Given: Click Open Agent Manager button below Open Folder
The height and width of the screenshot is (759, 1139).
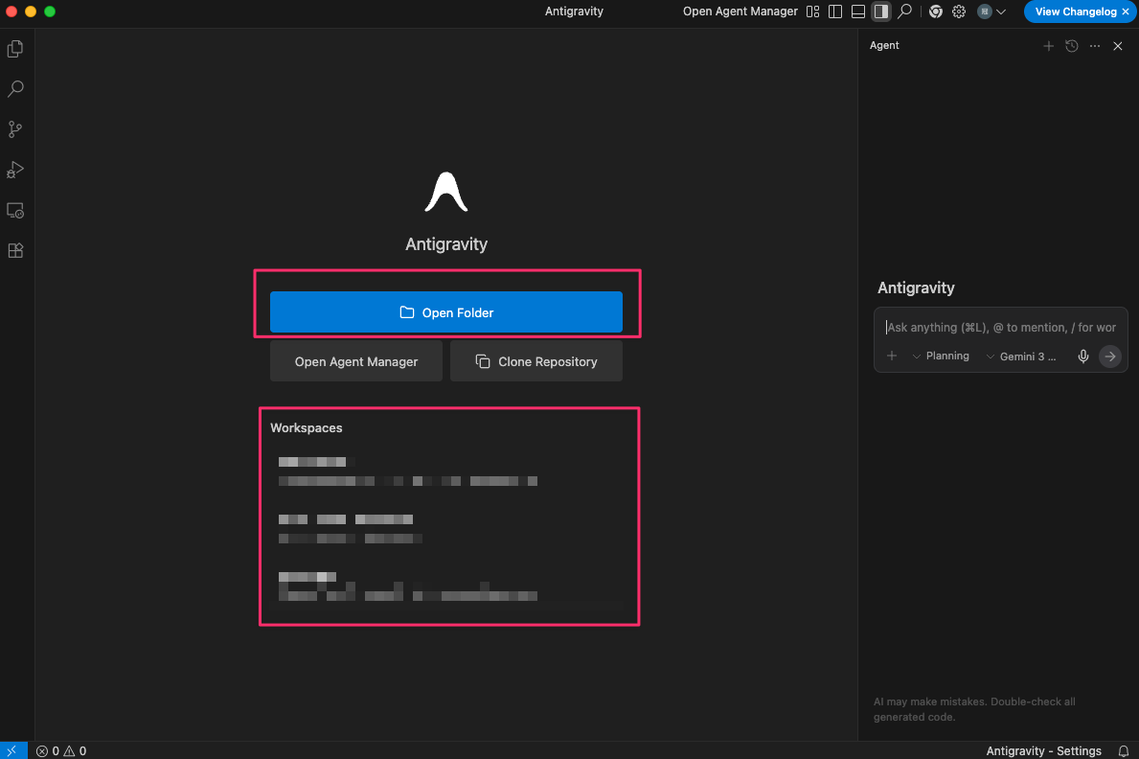Looking at the screenshot, I should (x=356, y=361).
